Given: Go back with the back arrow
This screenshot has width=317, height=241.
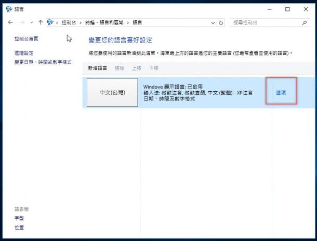Looking at the screenshot, I should coord(10,22).
